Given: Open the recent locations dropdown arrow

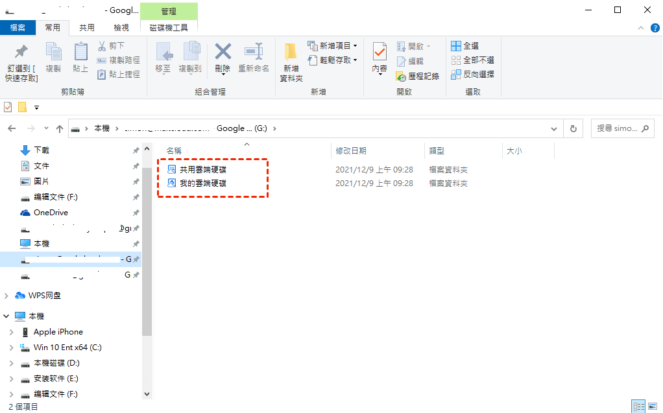Looking at the screenshot, I should 46,128.
